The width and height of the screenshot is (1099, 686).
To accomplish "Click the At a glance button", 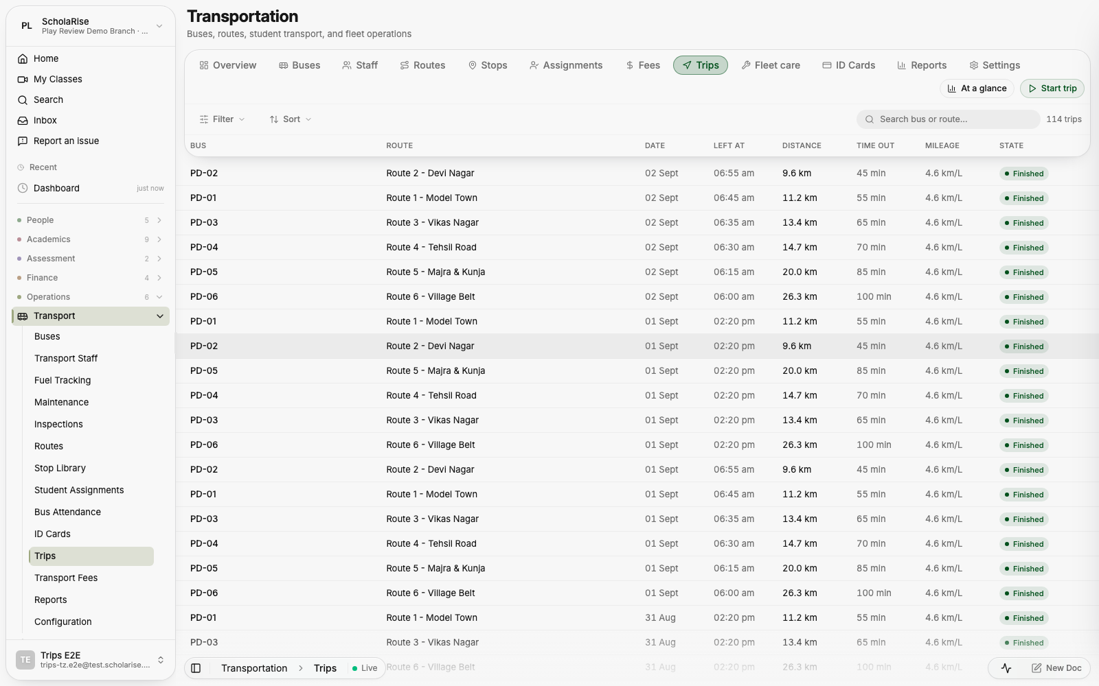I will click(977, 88).
